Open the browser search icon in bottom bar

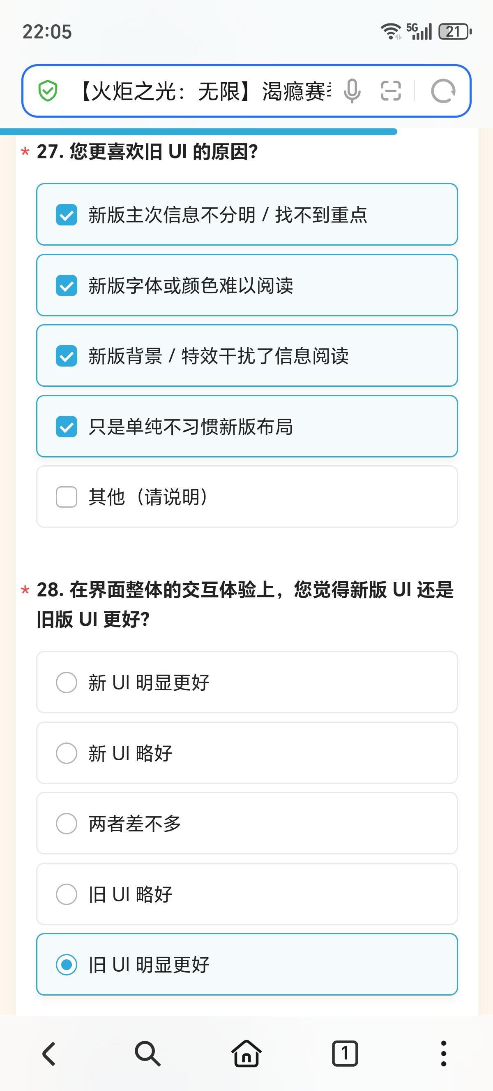147,1053
